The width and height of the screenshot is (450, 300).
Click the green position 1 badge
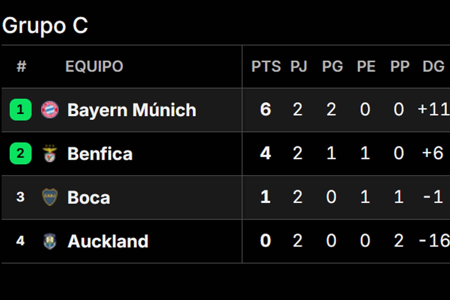(21, 110)
